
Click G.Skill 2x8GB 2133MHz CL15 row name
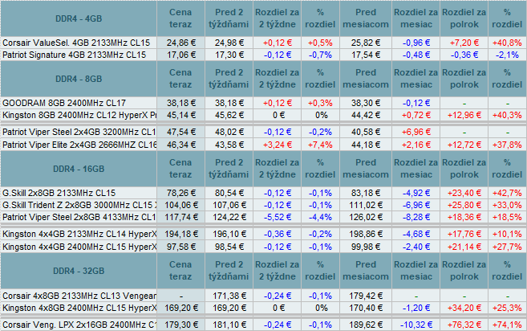click(x=59, y=193)
